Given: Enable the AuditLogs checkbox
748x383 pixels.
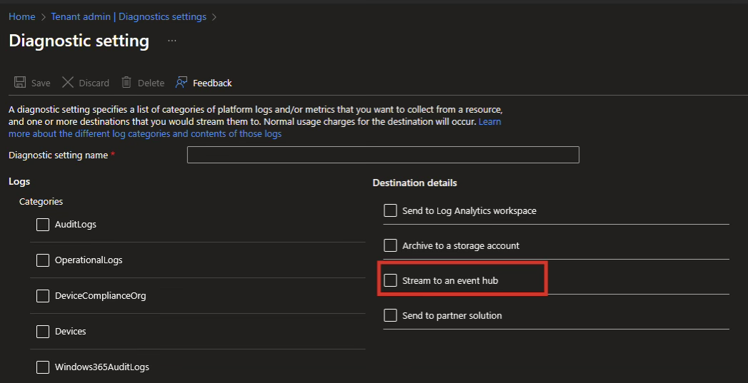Looking at the screenshot, I should 43,225.
